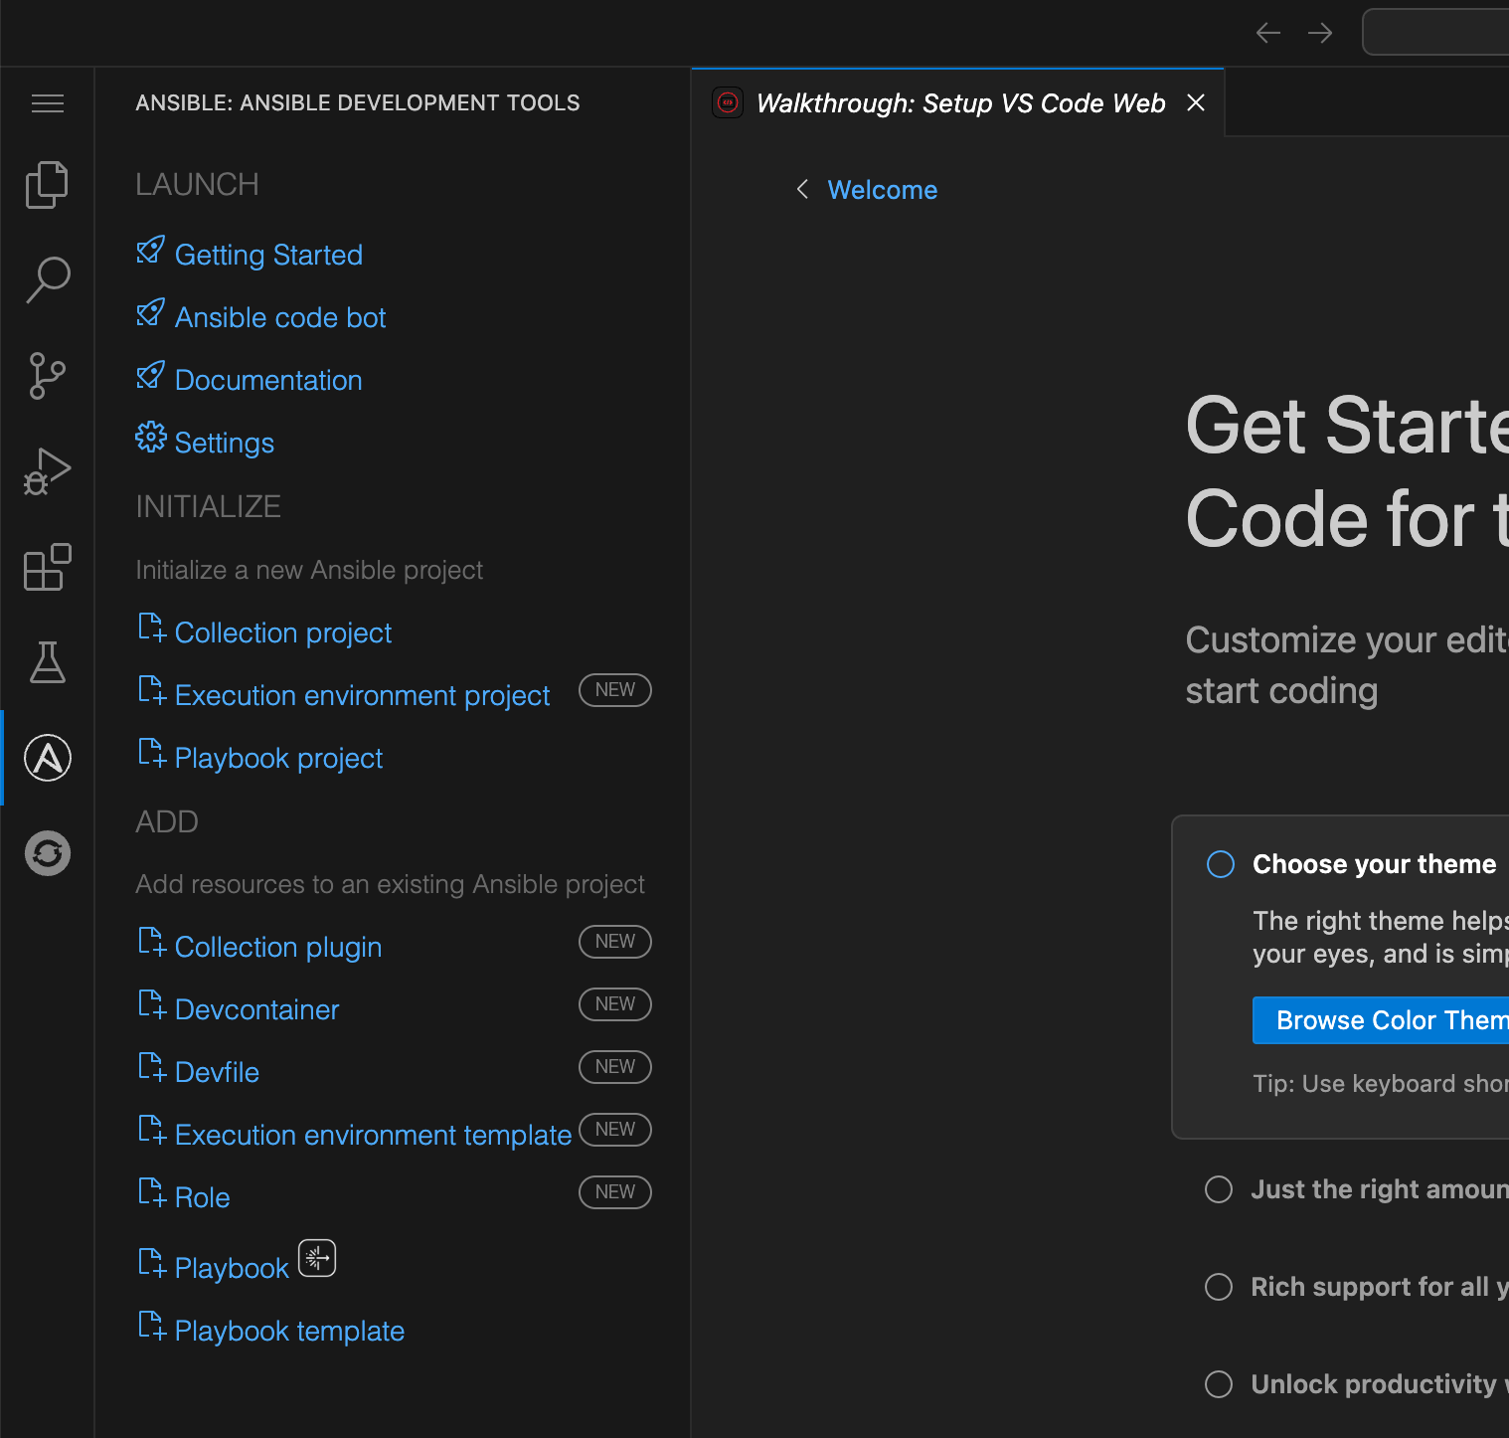Image resolution: width=1509 pixels, height=1438 pixels.
Task: Select the Testing flask icon
Action: 47,662
